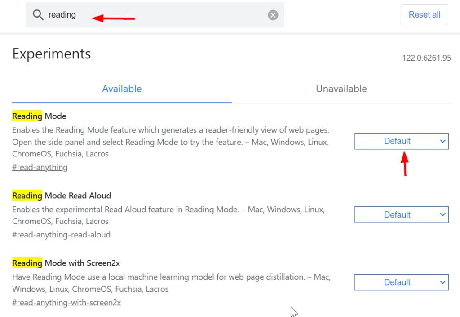460x317 pixels.
Task: Open the #read-anything-read-aloud link
Action: [x=61, y=235]
